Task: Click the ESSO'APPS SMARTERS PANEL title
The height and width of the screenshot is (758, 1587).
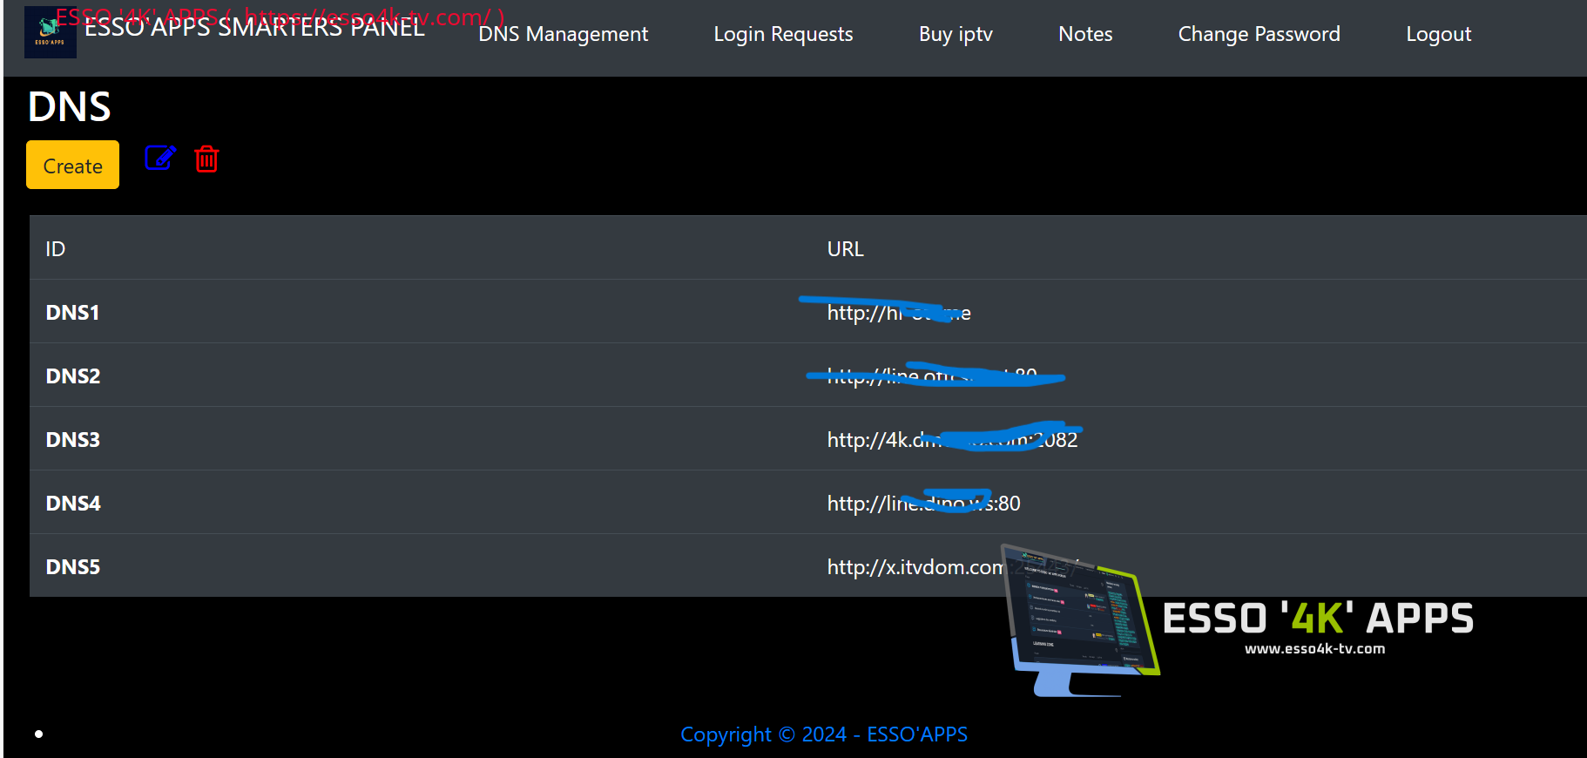Action: tap(254, 28)
